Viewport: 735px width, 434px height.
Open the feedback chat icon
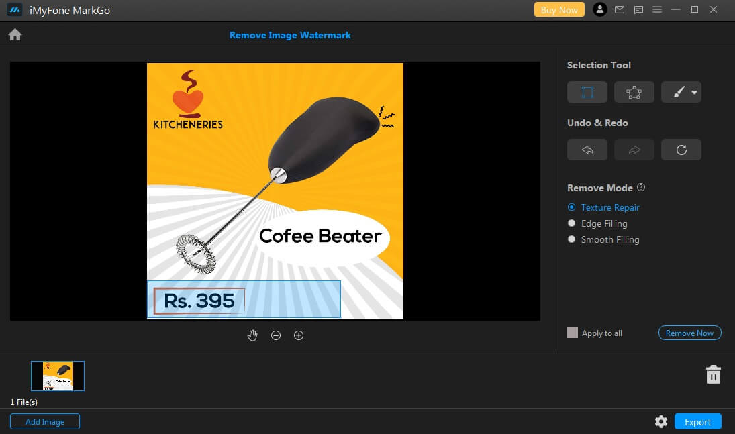point(638,9)
